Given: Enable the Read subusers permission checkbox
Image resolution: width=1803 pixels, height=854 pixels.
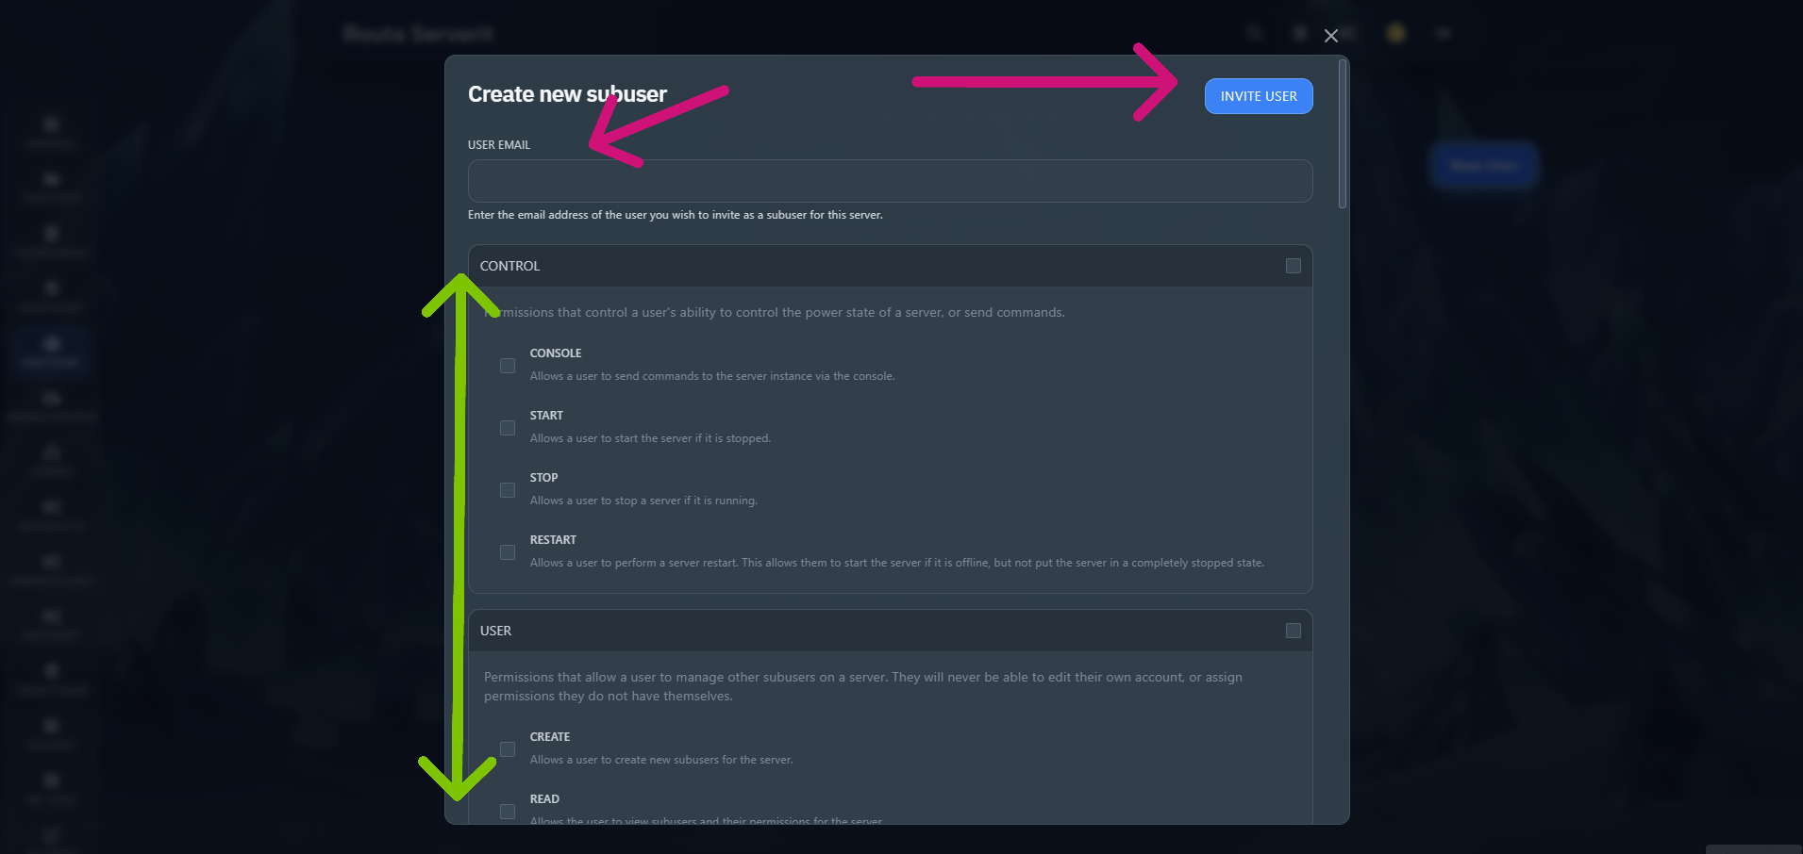Looking at the screenshot, I should point(508,812).
